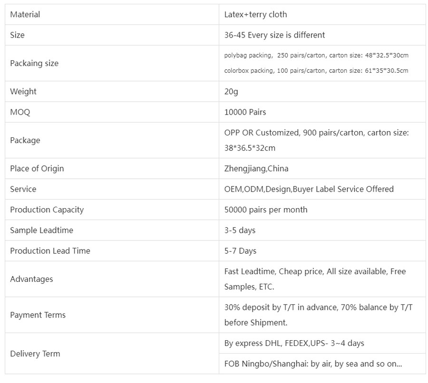The height and width of the screenshot is (383, 428).
Task: Click the "36-45 Every size is different" text
Action: (274, 35)
